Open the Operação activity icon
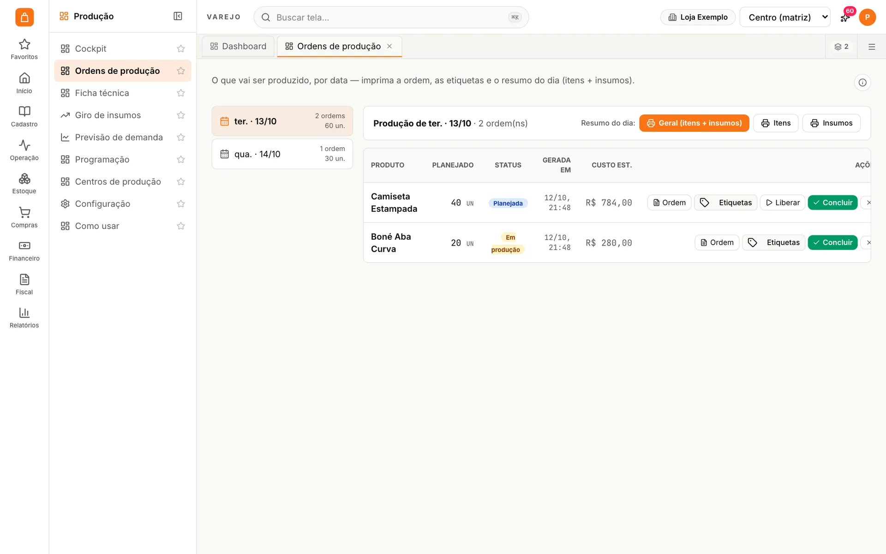 tap(24, 151)
